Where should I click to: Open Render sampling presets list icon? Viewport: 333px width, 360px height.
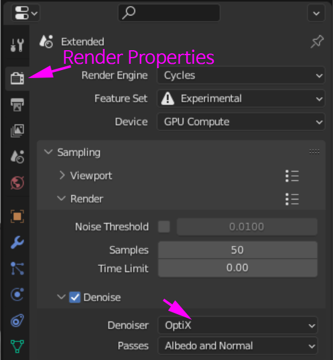(x=292, y=199)
